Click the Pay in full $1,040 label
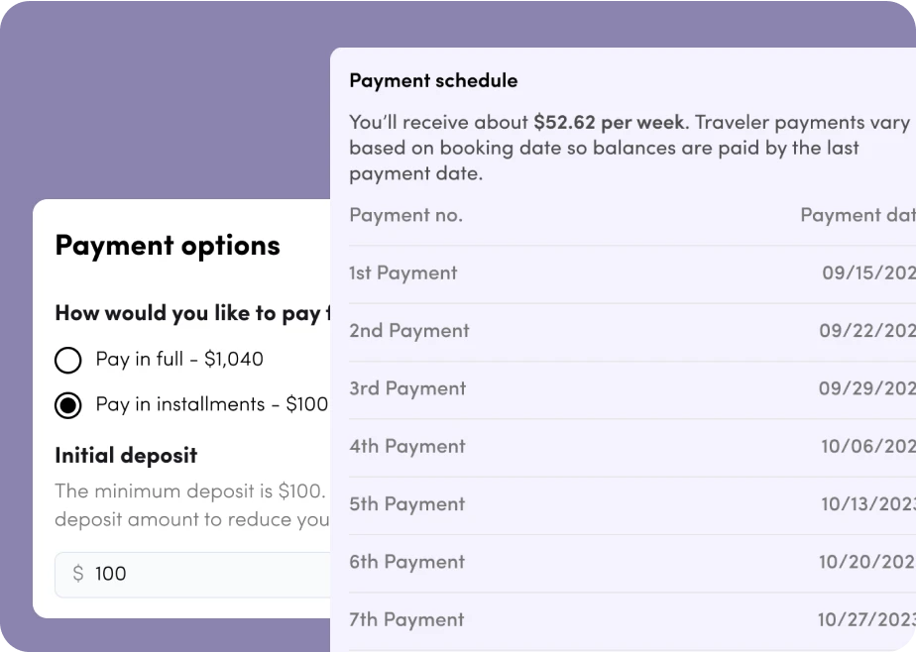This screenshot has height=652, width=916. point(178,360)
